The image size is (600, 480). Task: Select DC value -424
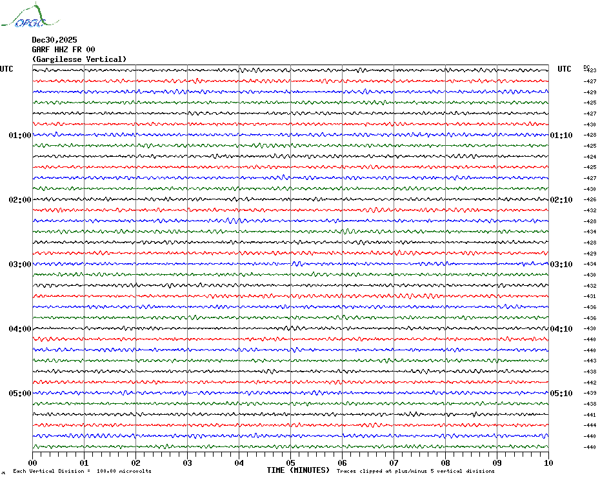[x=590, y=157]
